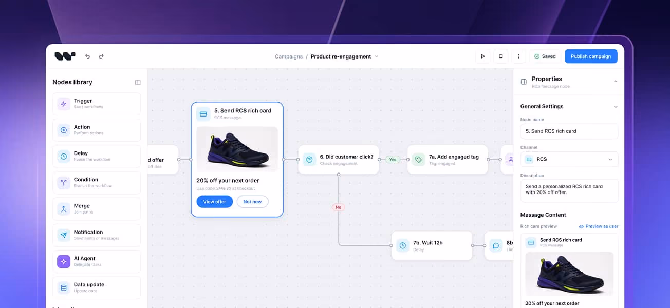
Task: Click '20% off your next order' on canvas card
Action: click(x=228, y=181)
